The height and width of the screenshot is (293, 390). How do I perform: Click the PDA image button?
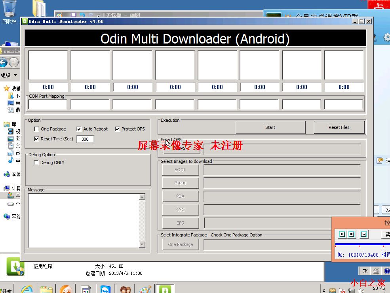(x=180, y=196)
